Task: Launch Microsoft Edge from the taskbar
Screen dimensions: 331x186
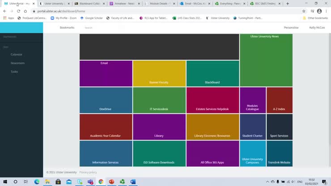Action: (x=37, y=182)
